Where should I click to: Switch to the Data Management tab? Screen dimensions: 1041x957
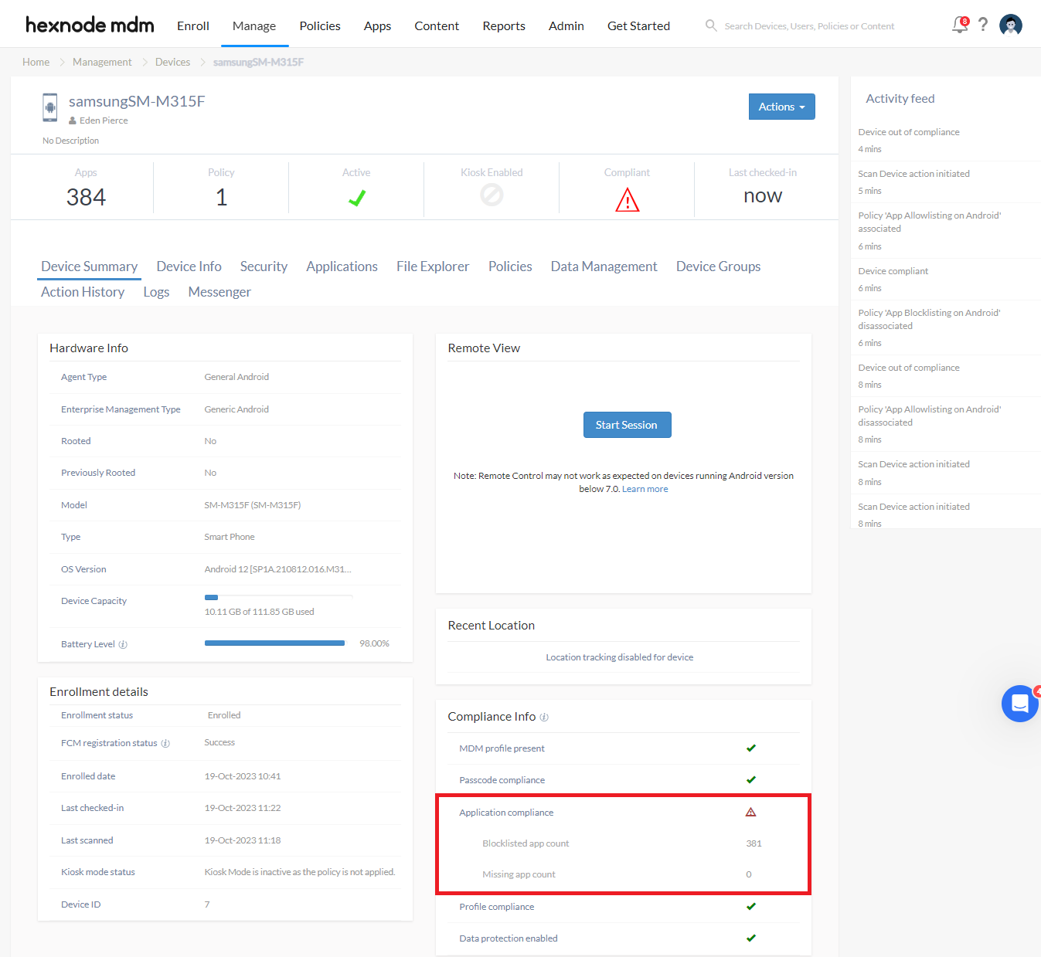(x=604, y=266)
